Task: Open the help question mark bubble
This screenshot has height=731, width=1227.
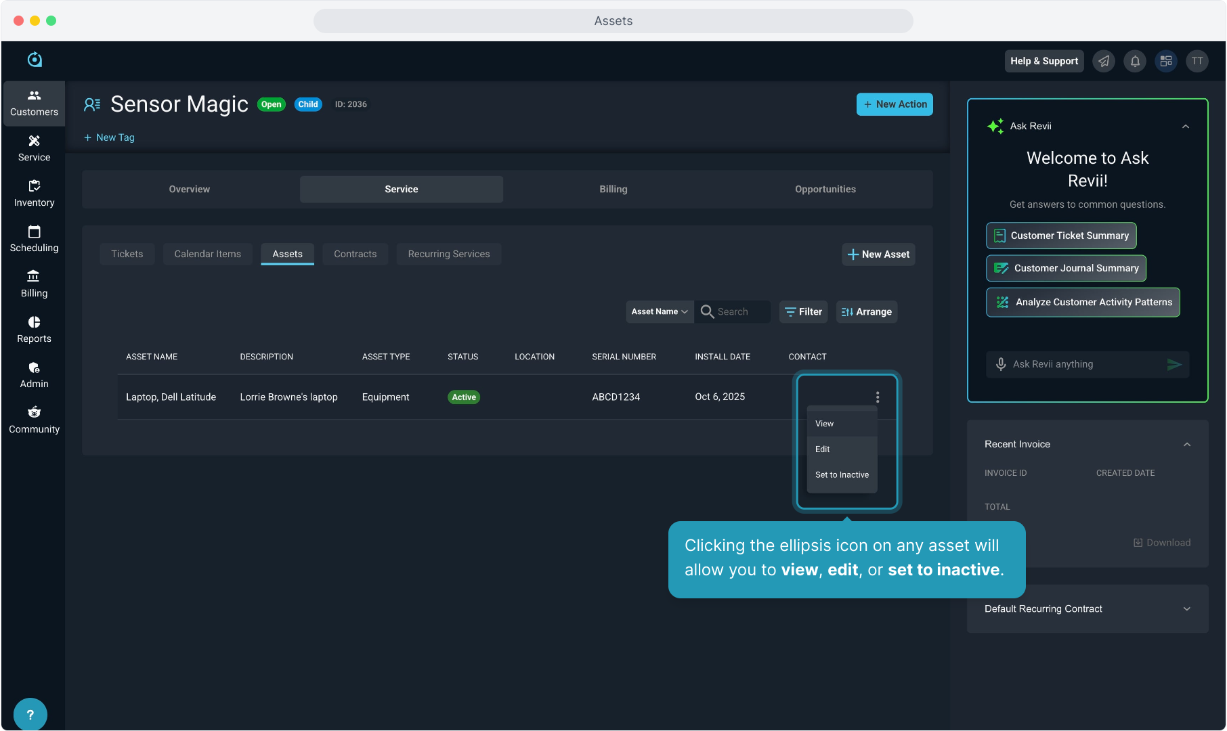Action: [x=30, y=715]
